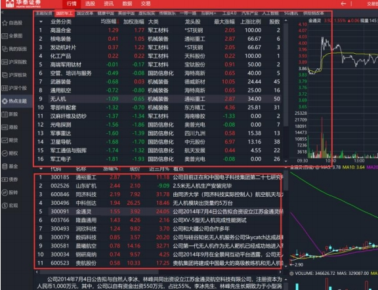Select the 5G通讯 theme tab
This screenshot has width=378, height=290.
coord(291,13)
